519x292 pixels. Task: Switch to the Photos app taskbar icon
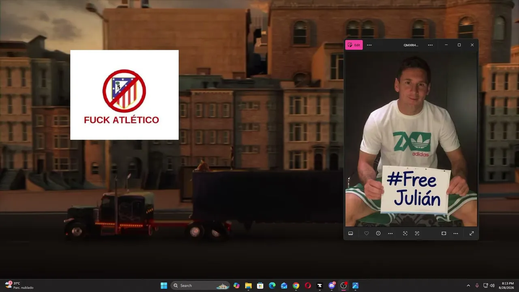pos(356,286)
